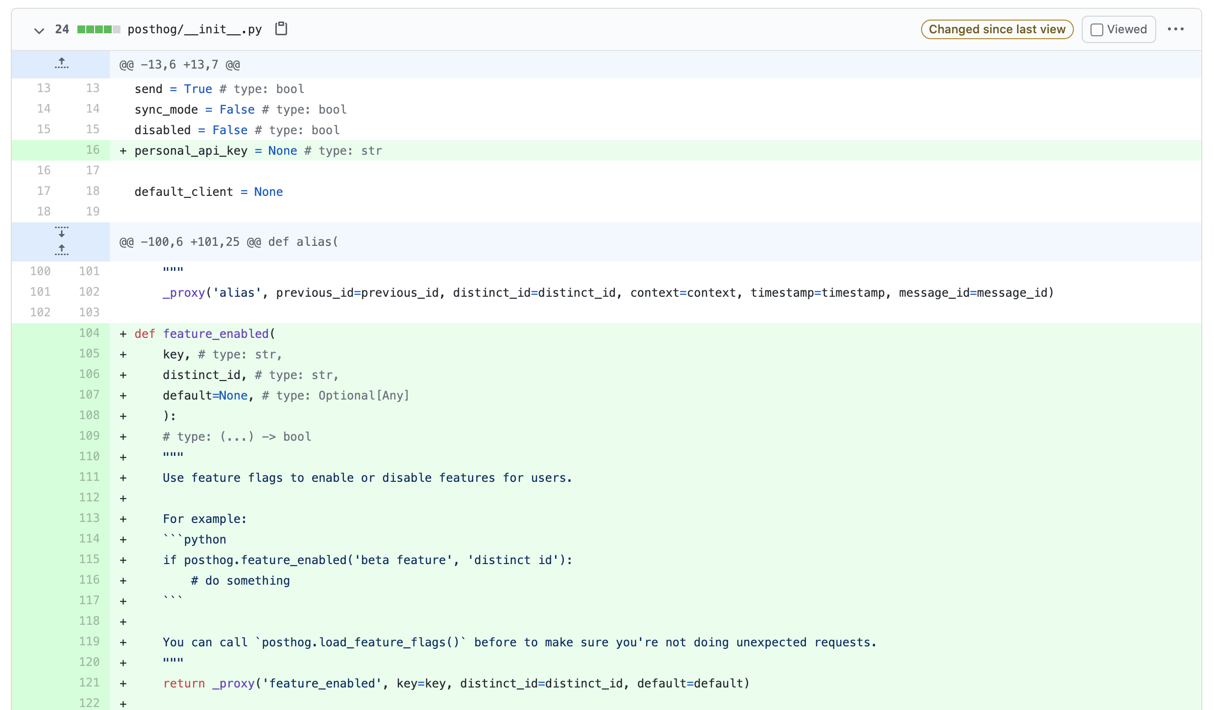The width and height of the screenshot is (1214, 710).
Task: Check the Viewed state for this file
Action: 1097,29
